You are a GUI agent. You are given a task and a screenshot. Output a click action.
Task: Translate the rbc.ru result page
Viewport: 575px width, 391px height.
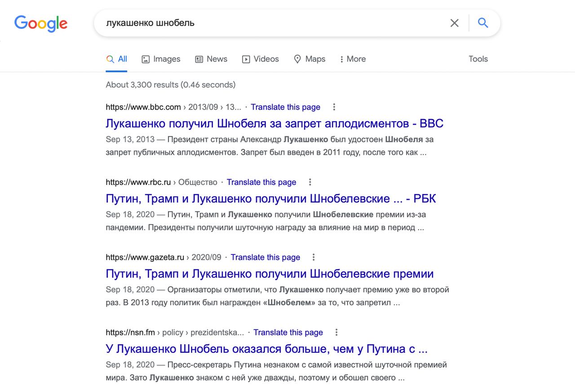pyautogui.click(x=261, y=182)
